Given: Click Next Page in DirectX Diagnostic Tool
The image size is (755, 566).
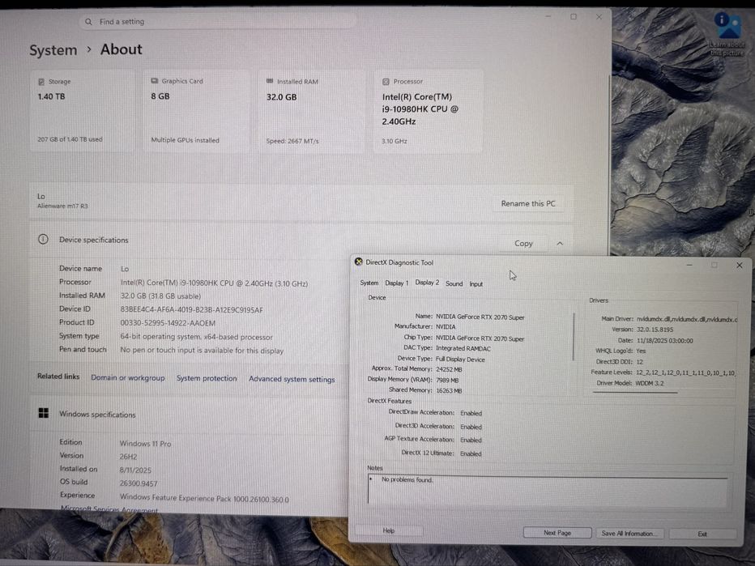Looking at the screenshot, I should 557,533.
